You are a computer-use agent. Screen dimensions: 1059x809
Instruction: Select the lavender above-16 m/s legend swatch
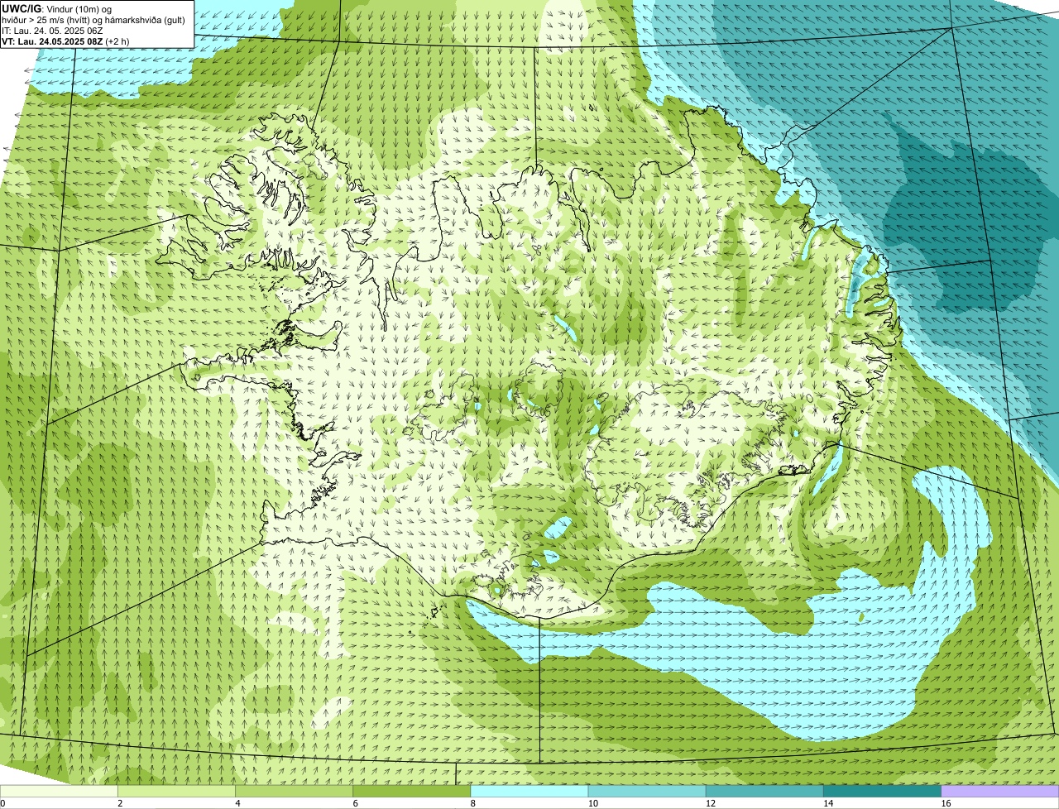coord(1000,792)
